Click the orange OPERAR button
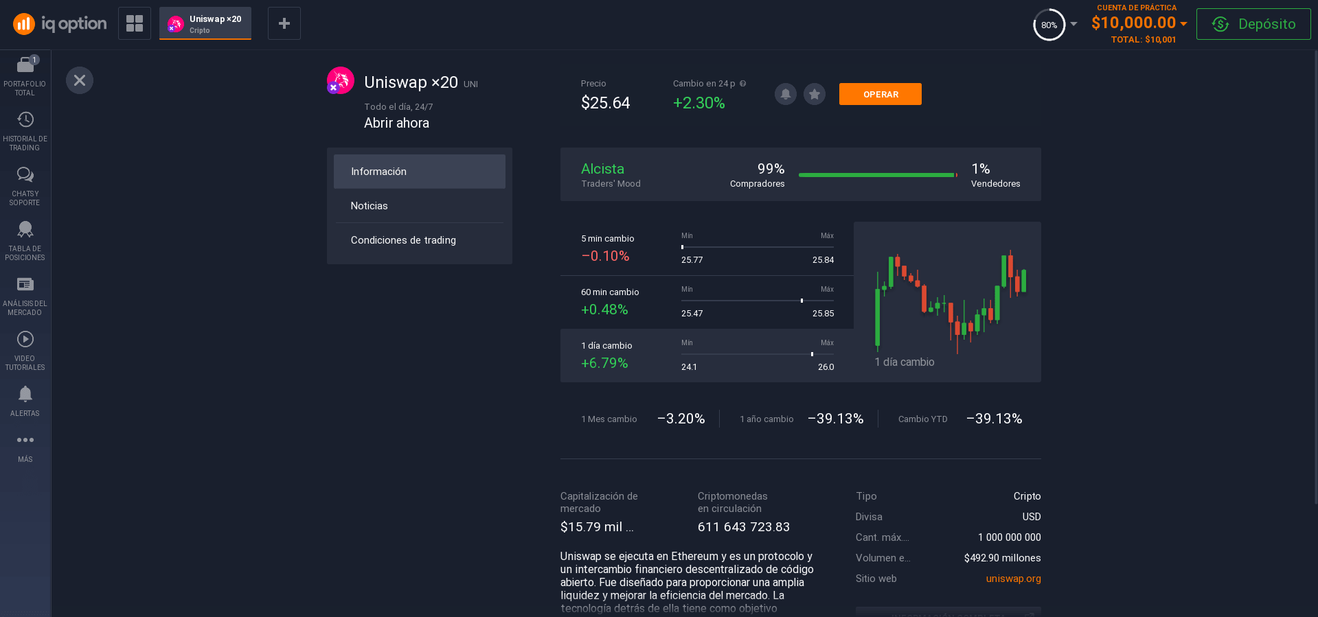 click(x=880, y=94)
